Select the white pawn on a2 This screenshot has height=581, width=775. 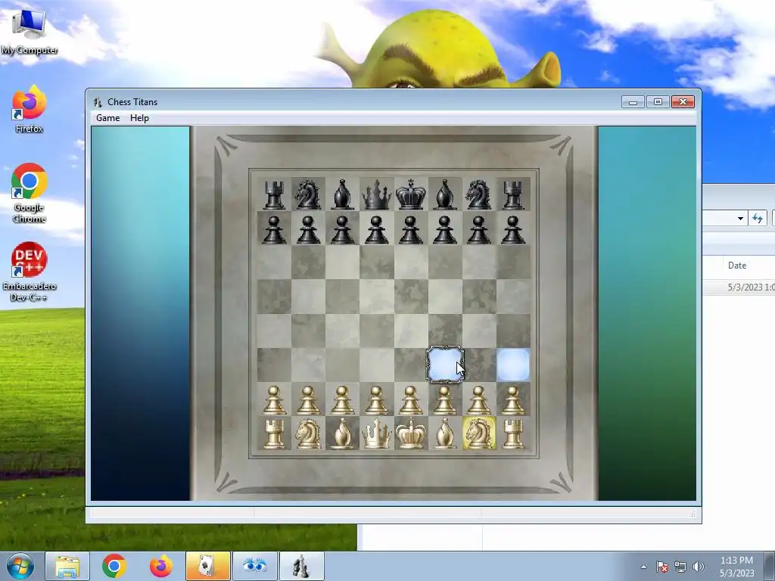tap(274, 400)
